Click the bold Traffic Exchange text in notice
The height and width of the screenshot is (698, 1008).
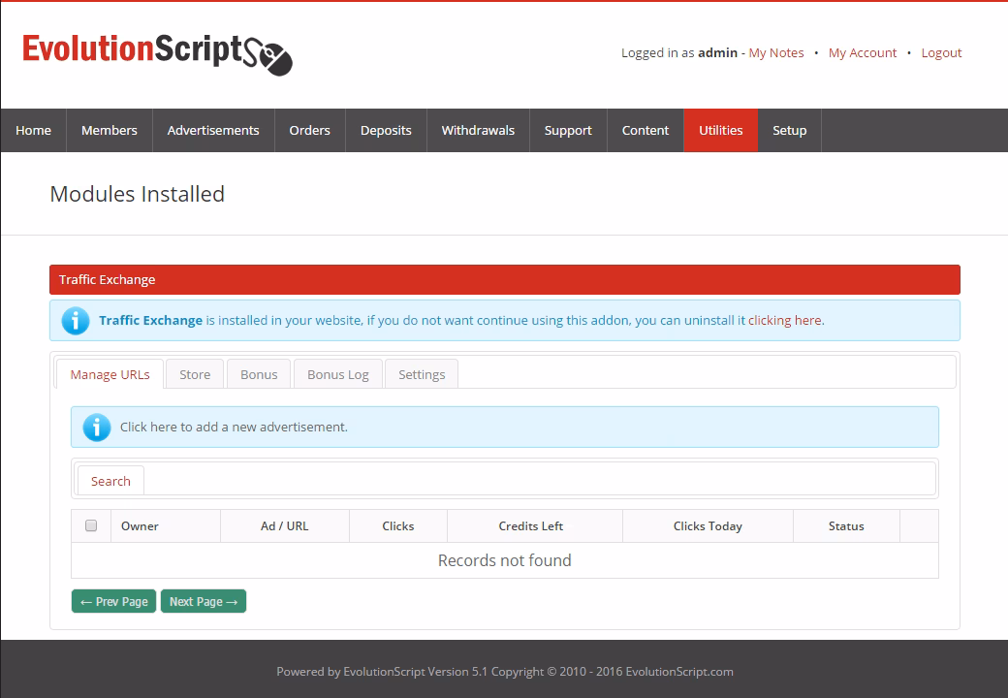point(150,320)
